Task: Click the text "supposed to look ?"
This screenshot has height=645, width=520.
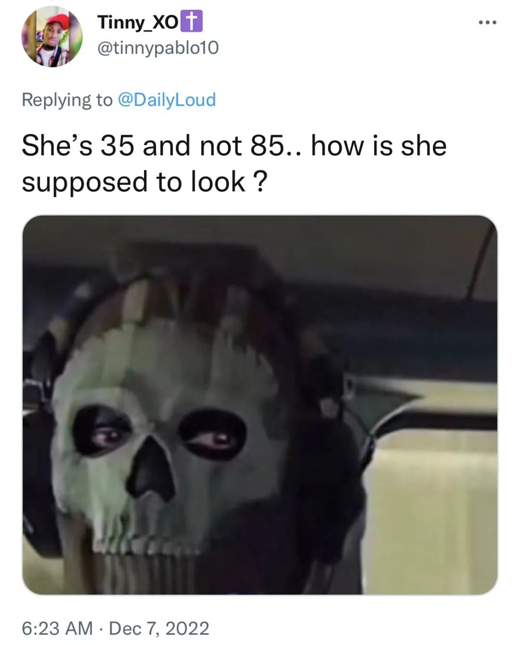Action: click(x=144, y=182)
